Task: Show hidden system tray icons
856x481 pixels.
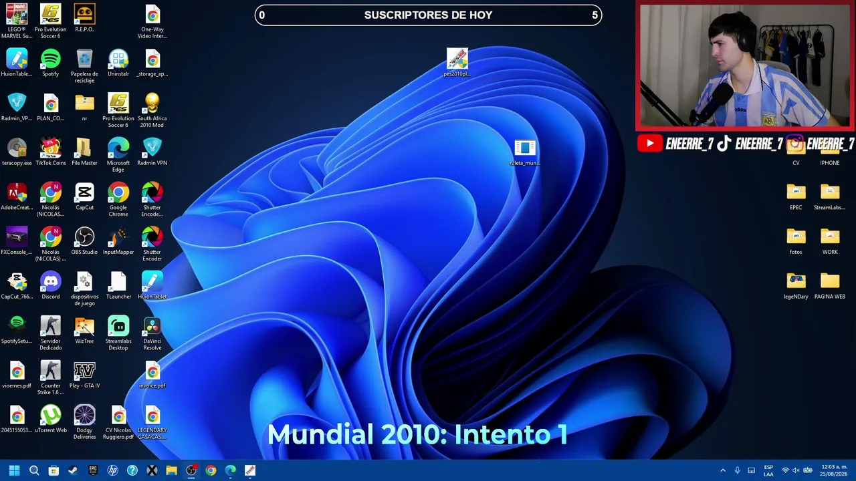Action: tap(723, 470)
